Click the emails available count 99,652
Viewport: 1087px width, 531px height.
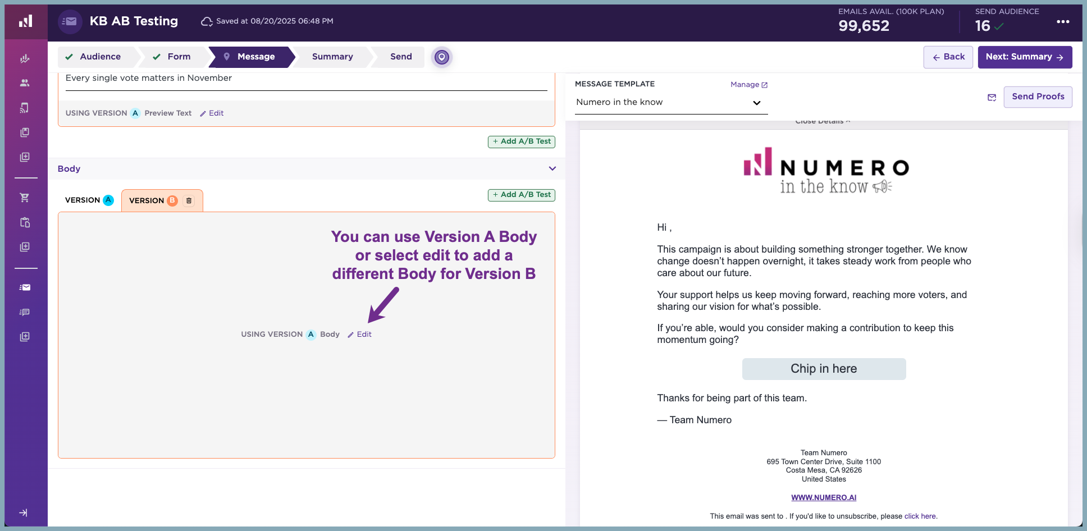pyautogui.click(x=864, y=26)
